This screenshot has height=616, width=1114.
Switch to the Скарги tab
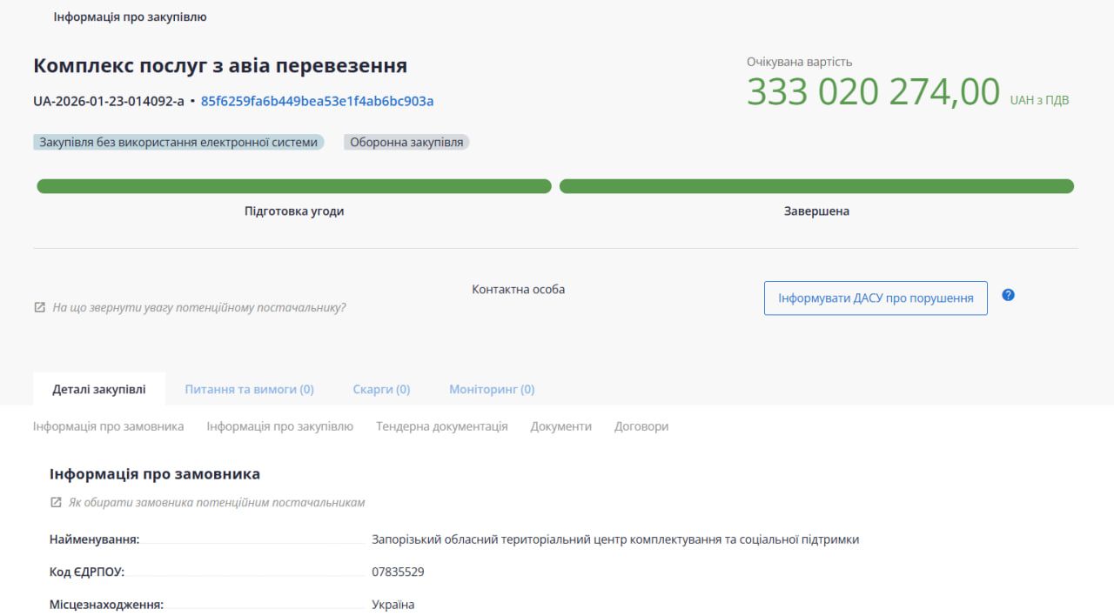(381, 389)
